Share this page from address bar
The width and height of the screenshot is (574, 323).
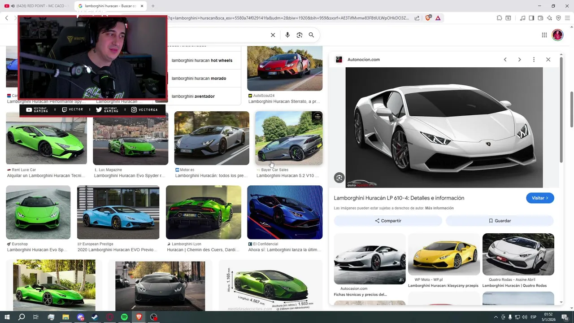417,18
